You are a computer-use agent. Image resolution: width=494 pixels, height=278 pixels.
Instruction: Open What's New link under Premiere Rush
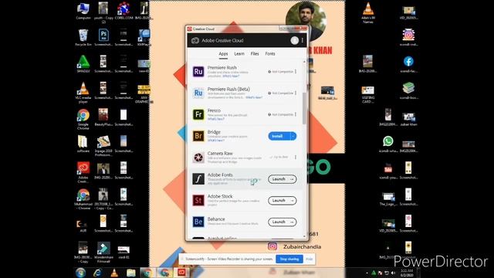[231, 76]
